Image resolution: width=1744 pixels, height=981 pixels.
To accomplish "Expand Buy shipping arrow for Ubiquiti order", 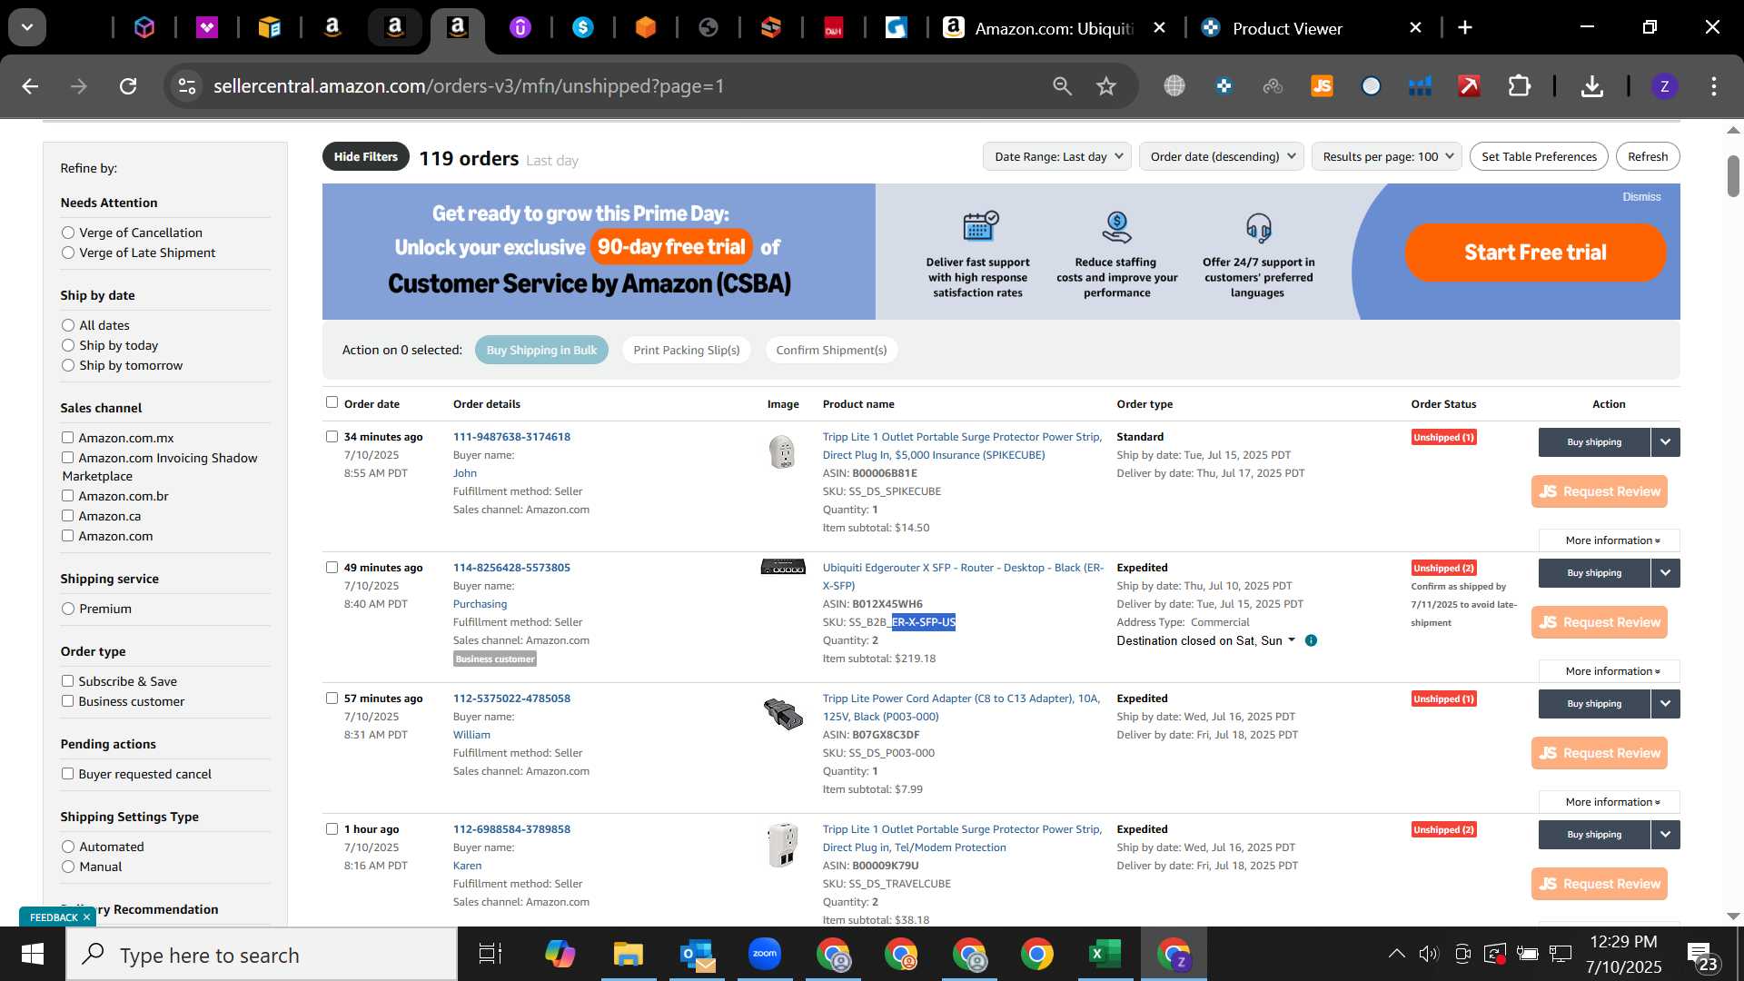I will (1665, 573).
